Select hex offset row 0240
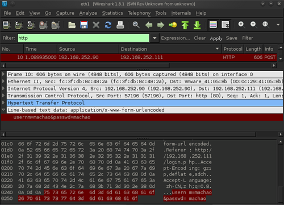Viewport: 284px width, 205px height. point(106,192)
